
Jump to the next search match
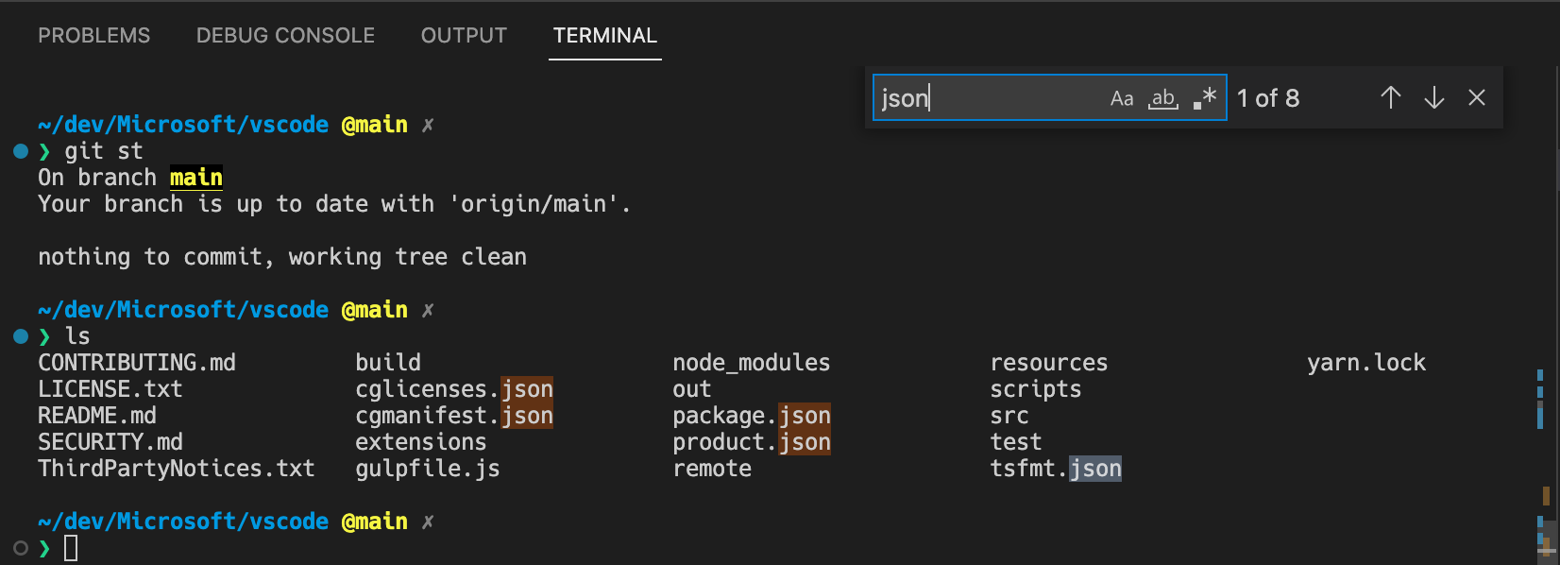click(1433, 97)
